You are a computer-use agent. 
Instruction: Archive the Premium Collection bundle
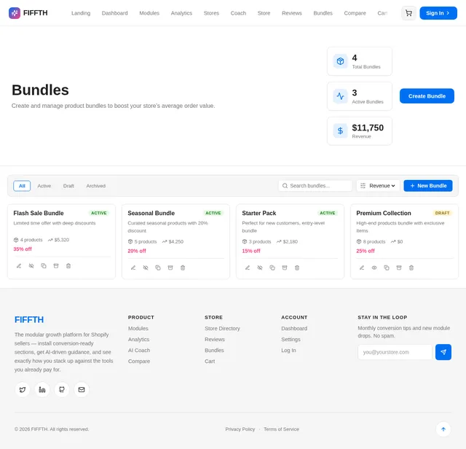399,268
